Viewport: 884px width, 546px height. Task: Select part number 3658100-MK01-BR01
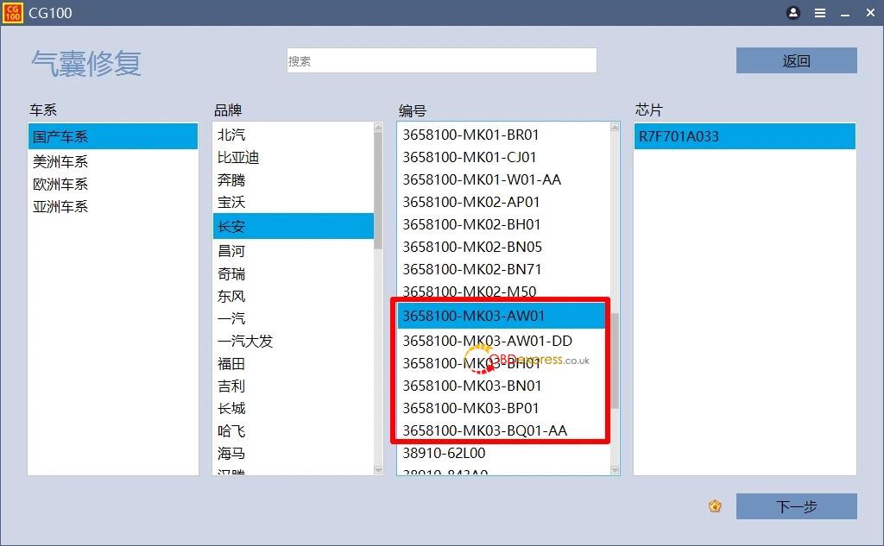pyautogui.click(x=470, y=135)
